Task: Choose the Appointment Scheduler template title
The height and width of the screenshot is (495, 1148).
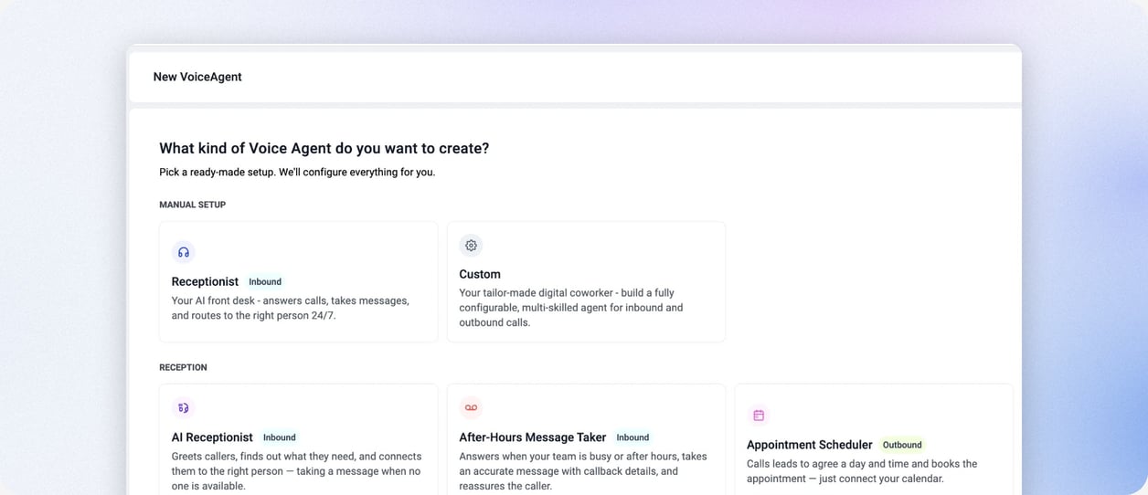Action: [x=810, y=445]
